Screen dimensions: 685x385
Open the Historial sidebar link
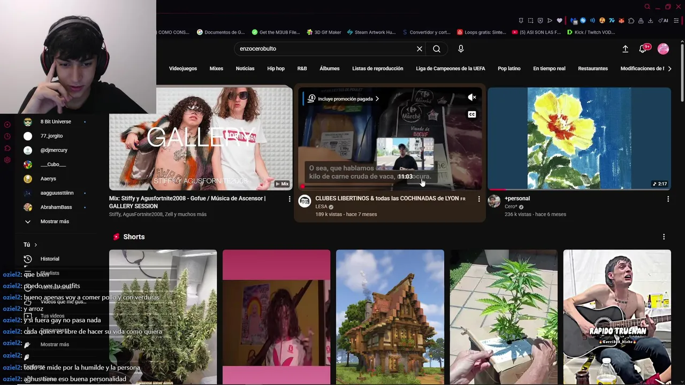pos(50,259)
